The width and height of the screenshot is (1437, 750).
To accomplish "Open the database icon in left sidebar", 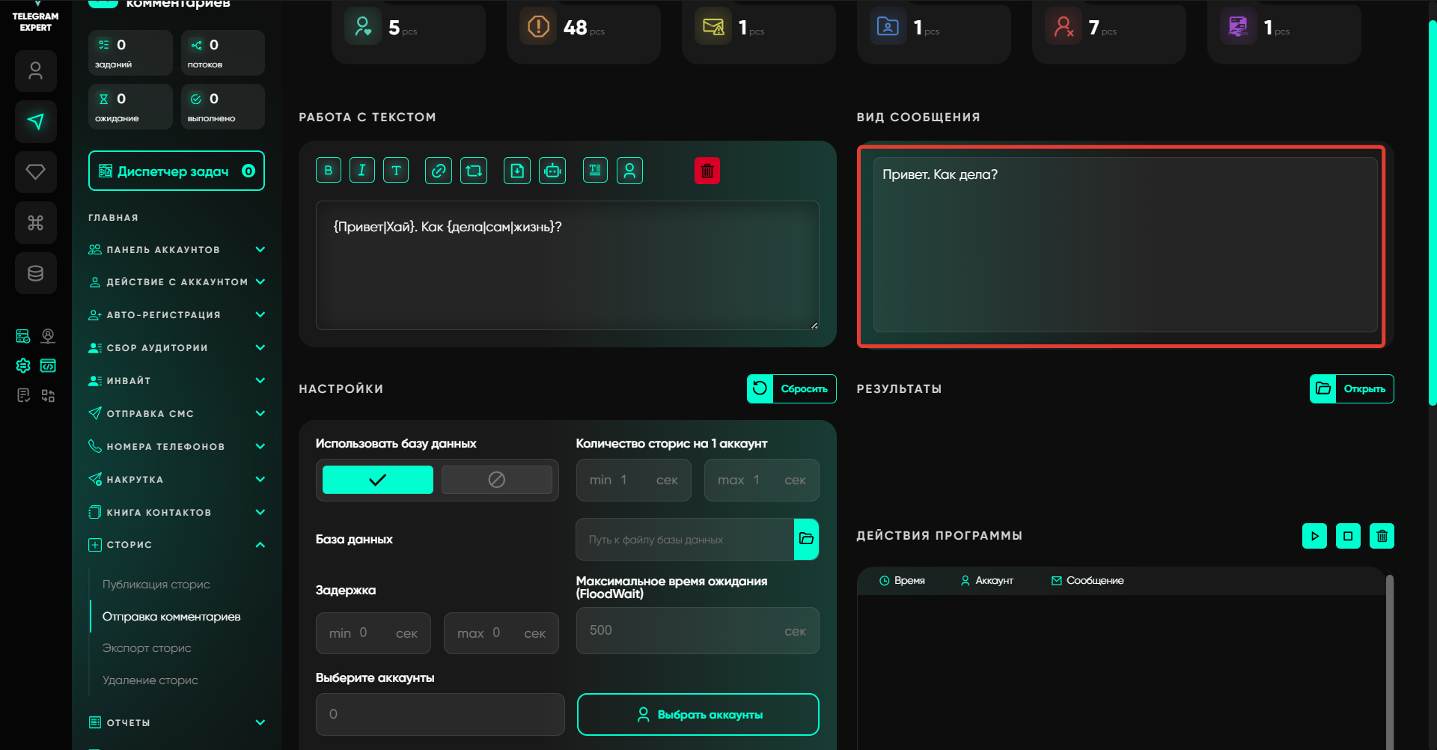I will [35, 273].
